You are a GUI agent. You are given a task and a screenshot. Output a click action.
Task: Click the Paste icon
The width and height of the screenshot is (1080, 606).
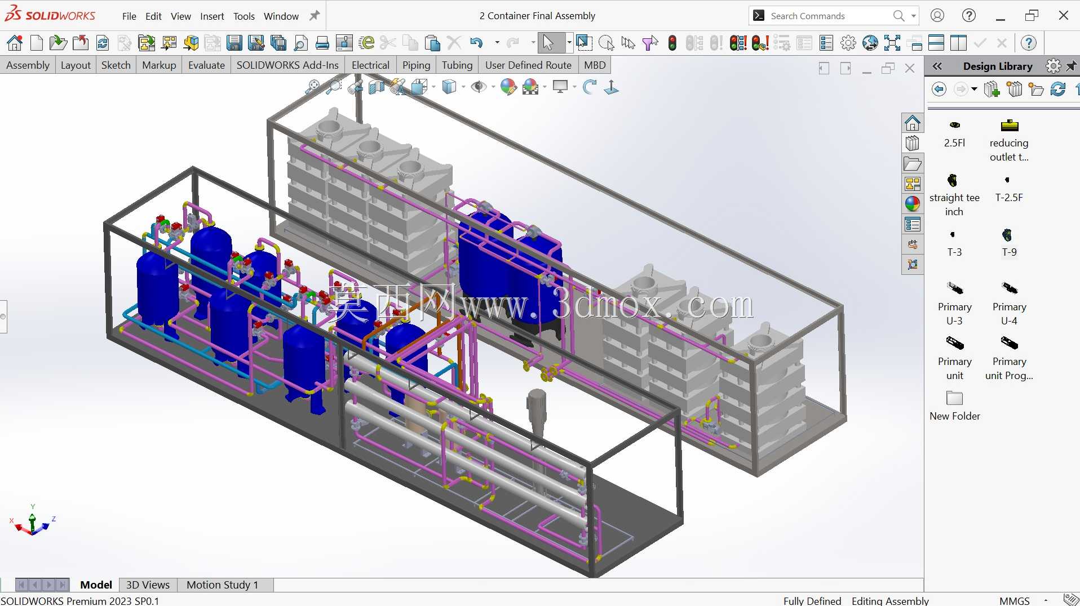click(432, 43)
